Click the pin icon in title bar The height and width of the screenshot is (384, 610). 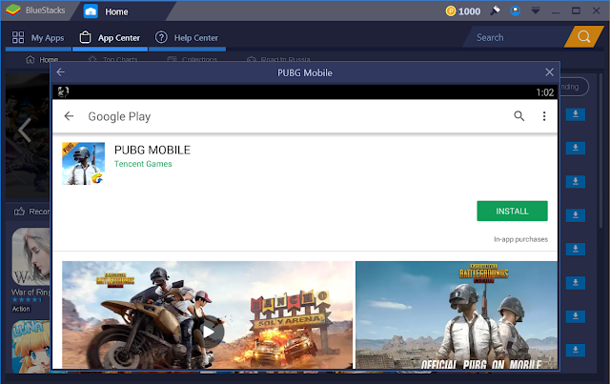click(495, 10)
